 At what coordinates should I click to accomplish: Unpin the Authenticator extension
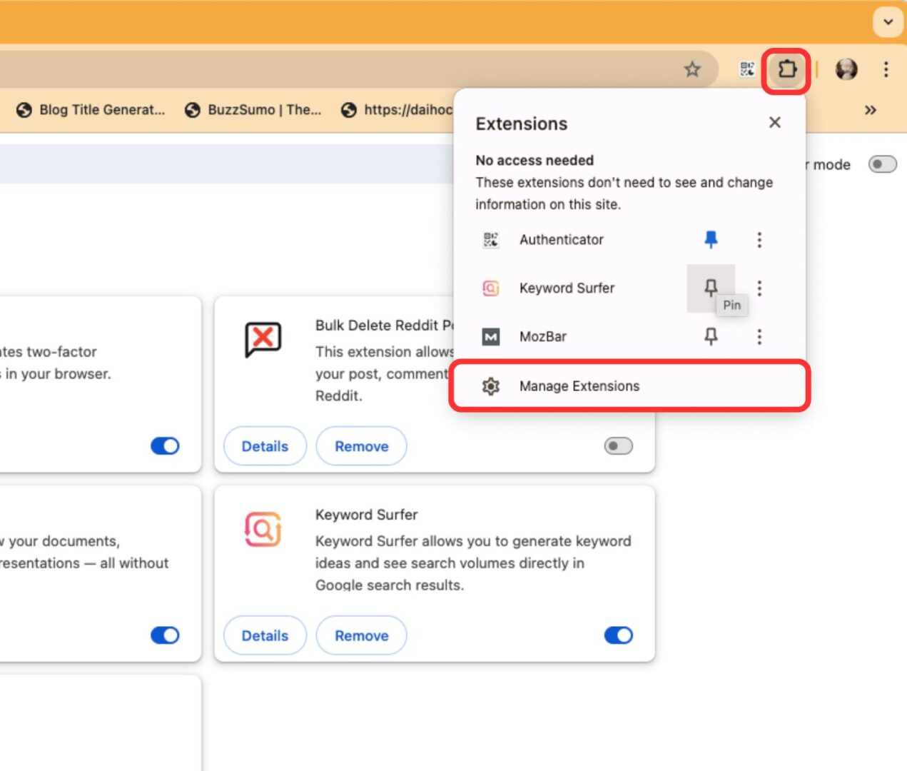pyautogui.click(x=711, y=240)
